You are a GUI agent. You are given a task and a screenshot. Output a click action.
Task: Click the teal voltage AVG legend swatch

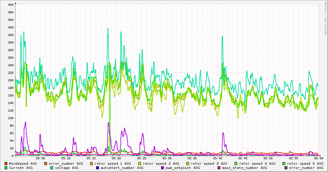[52, 168]
